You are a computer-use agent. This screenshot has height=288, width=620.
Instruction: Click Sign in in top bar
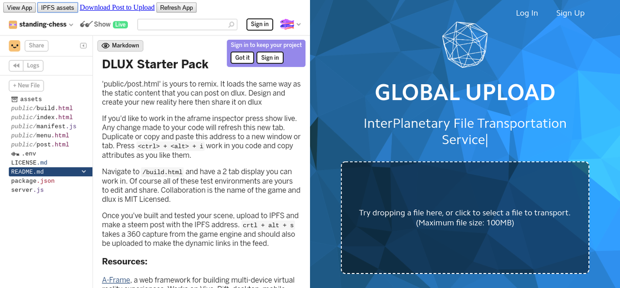point(260,25)
